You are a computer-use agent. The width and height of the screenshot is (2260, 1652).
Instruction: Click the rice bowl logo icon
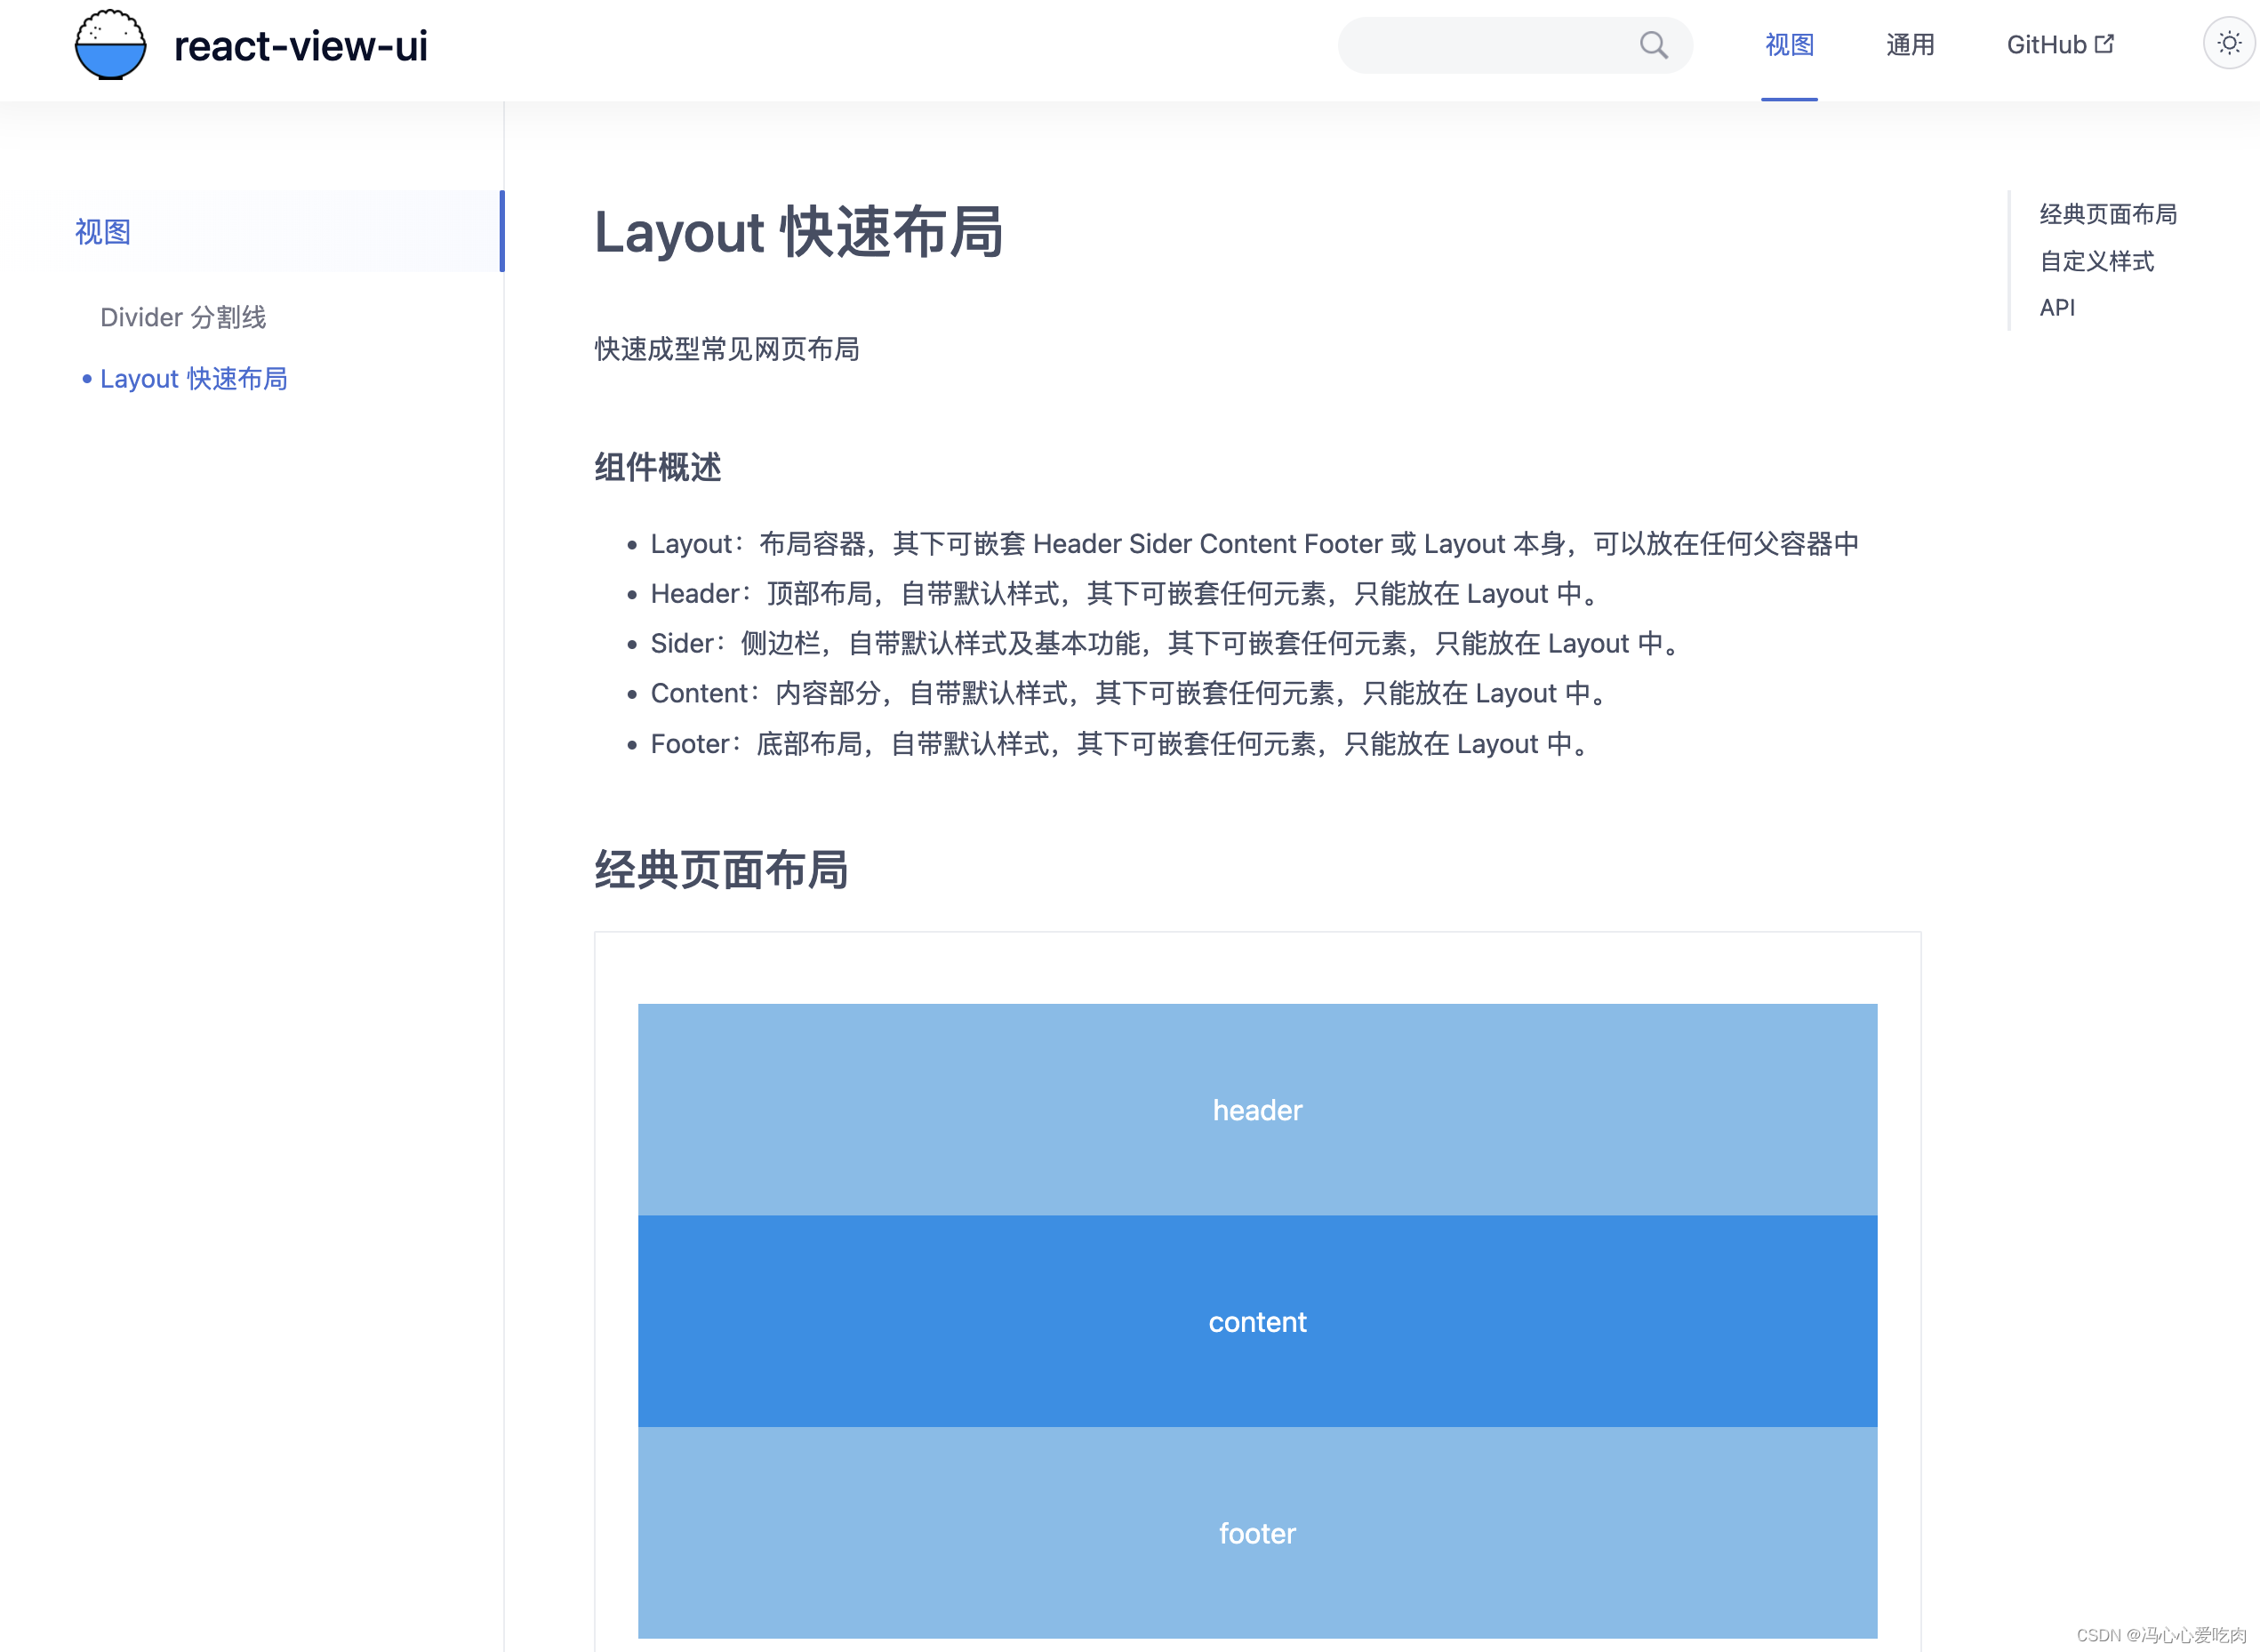(110, 45)
